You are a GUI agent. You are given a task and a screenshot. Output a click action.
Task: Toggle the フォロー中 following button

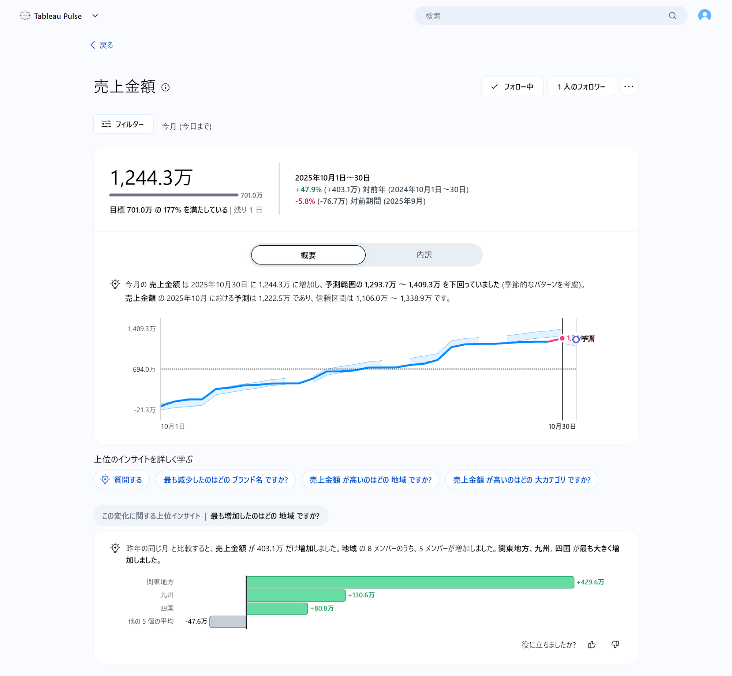512,86
